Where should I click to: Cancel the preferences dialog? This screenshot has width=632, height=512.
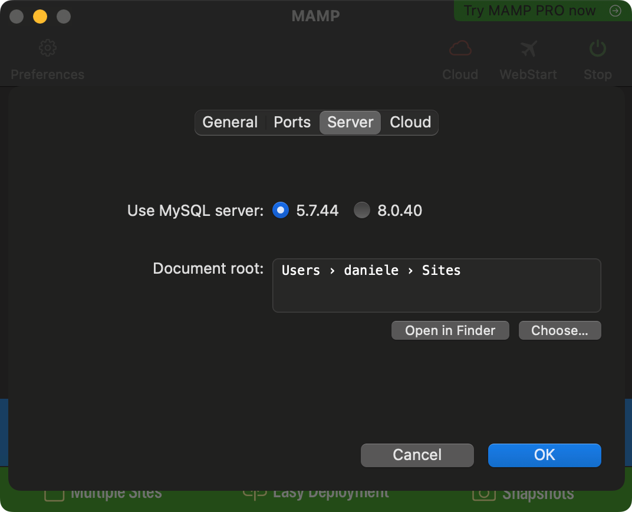click(417, 455)
